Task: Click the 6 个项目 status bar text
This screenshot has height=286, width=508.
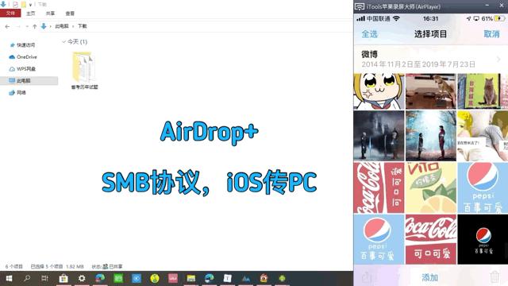Action: pos(14,267)
